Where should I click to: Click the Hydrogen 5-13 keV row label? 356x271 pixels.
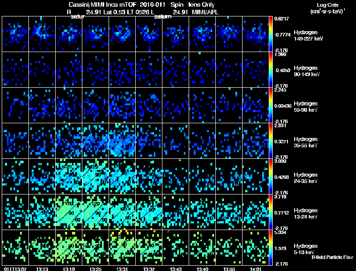tap(306, 249)
